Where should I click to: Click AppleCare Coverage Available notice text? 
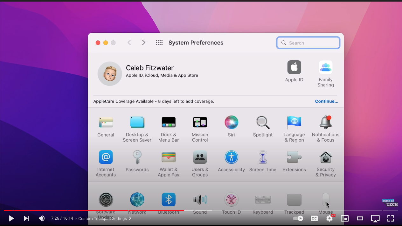(x=154, y=101)
